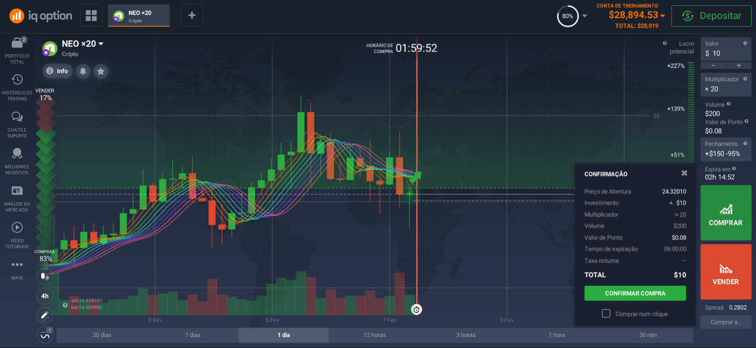The height and width of the screenshot is (348, 756).
Task: Expand the account balance dropdown
Action: (x=663, y=16)
